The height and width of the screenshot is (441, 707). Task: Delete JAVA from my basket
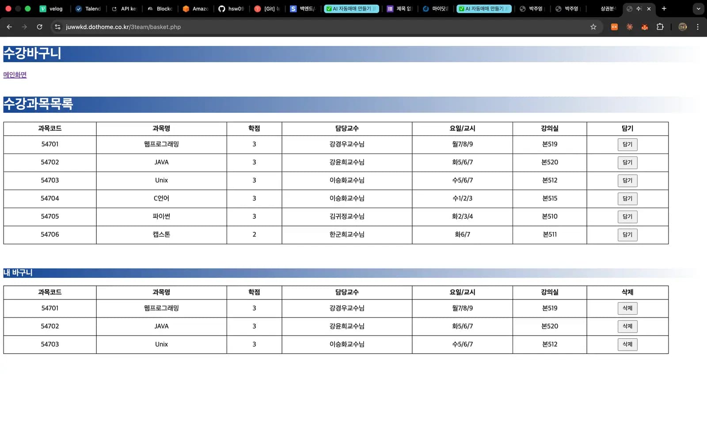pos(627,327)
